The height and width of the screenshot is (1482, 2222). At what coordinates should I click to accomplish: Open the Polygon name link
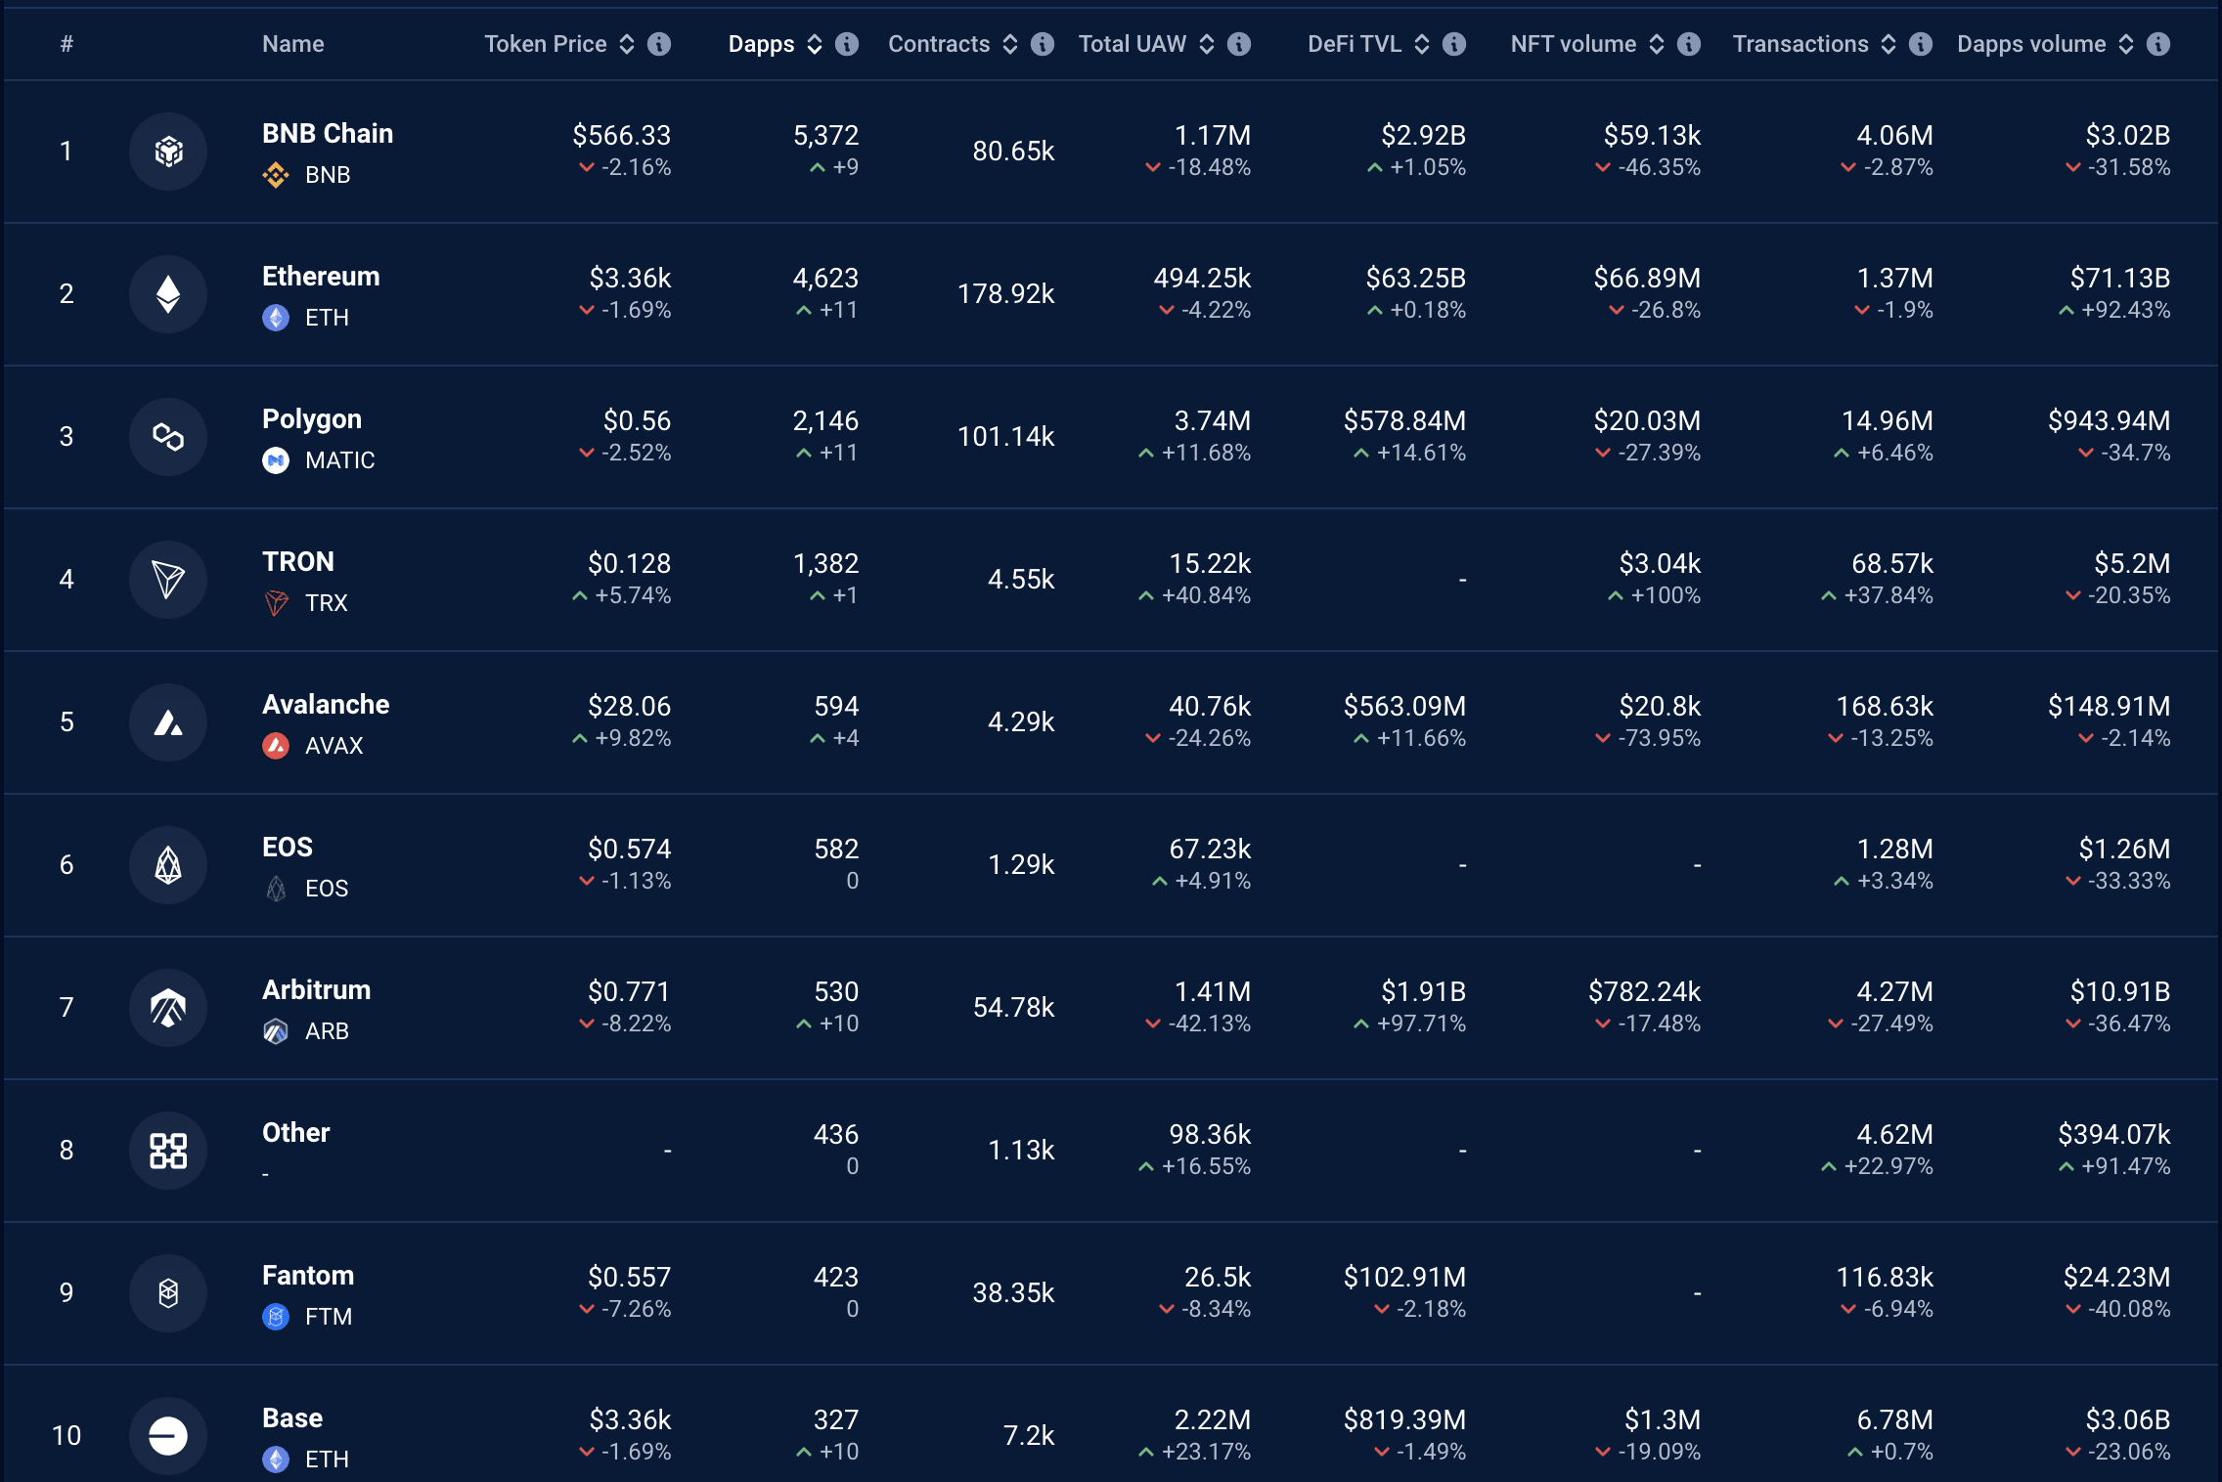tap(312, 419)
